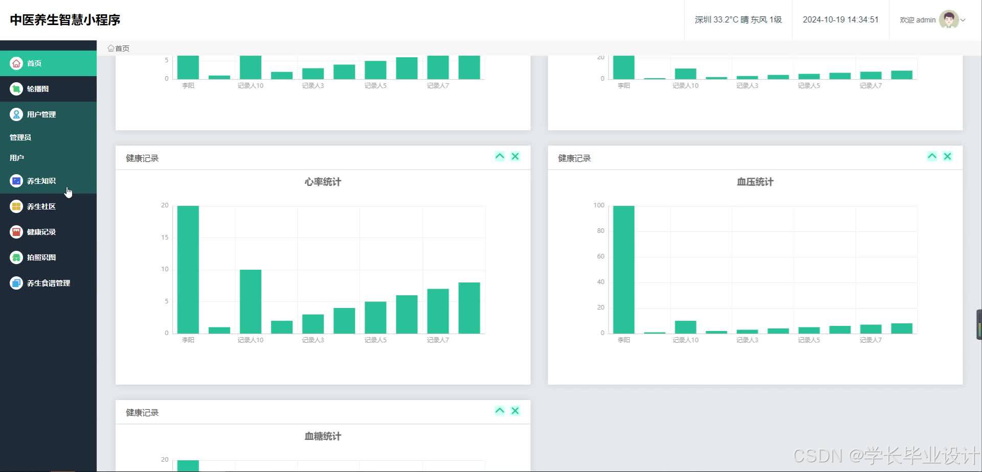
Task: Collapse the 心率统计 card
Action: click(500, 156)
